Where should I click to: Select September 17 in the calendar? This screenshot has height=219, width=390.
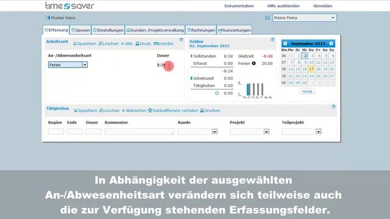coord(311,69)
